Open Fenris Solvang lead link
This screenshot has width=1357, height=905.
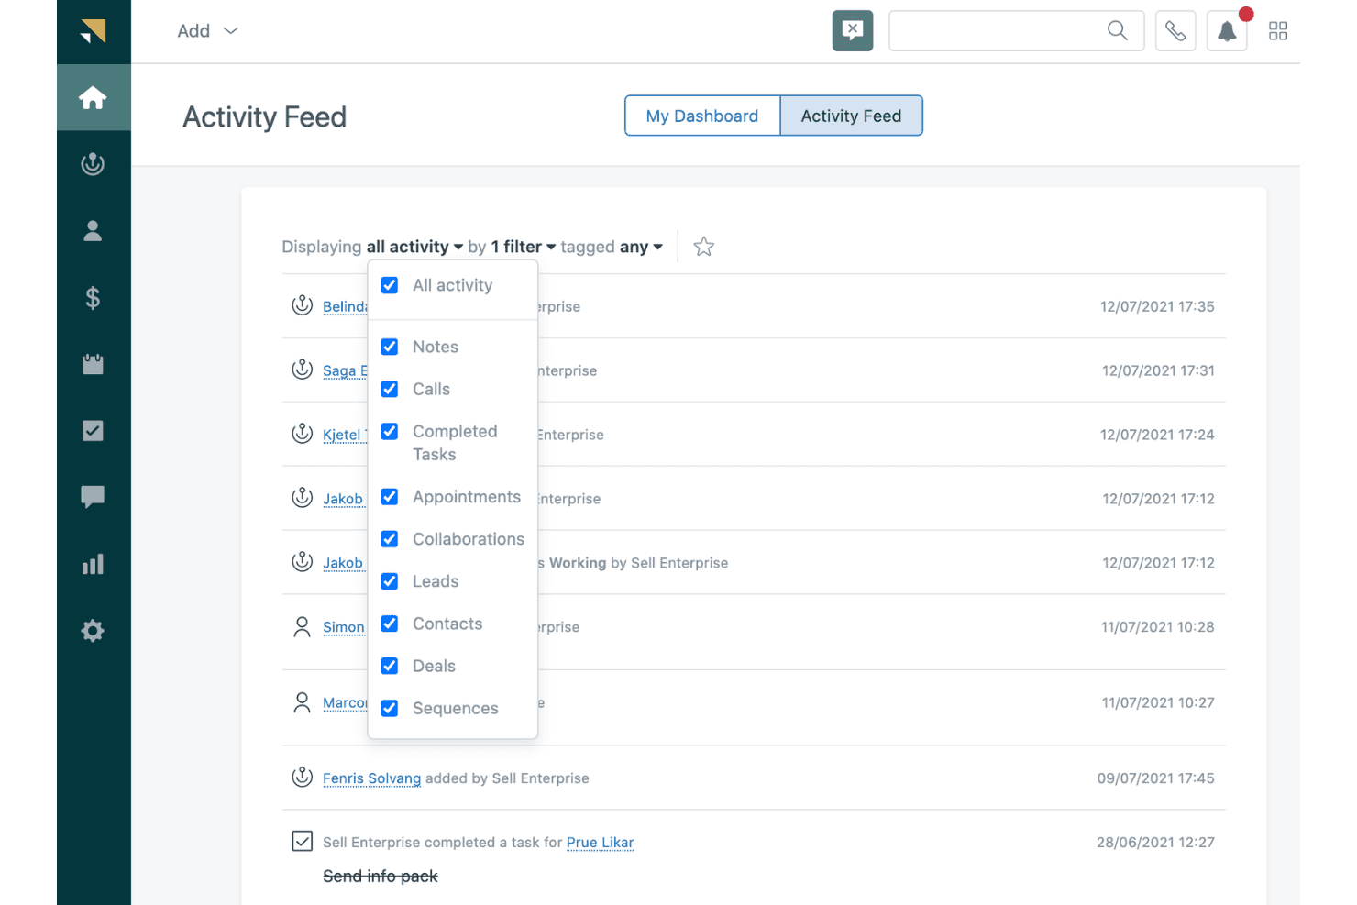[371, 778]
